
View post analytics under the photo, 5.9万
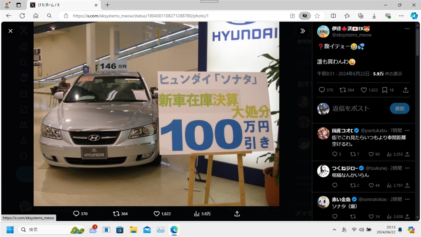click(202, 214)
